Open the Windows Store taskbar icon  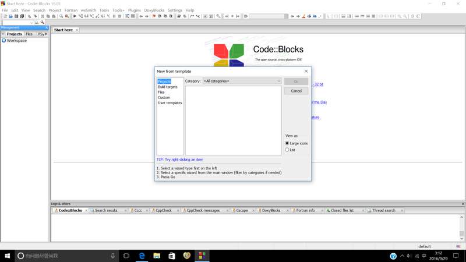coord(172,256)
